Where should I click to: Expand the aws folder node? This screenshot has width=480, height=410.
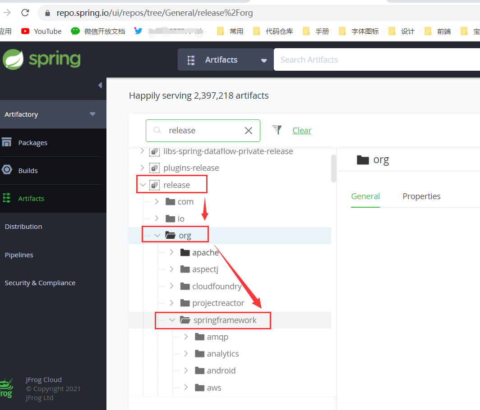186,387
